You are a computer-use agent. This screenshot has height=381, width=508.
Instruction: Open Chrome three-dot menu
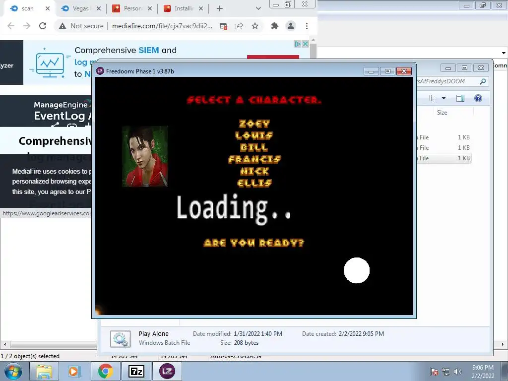tap(307, 26)
